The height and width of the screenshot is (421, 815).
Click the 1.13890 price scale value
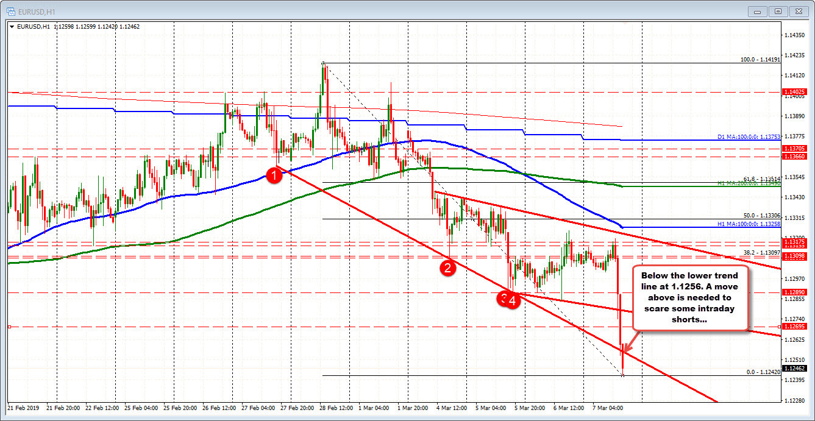point(796,116)
